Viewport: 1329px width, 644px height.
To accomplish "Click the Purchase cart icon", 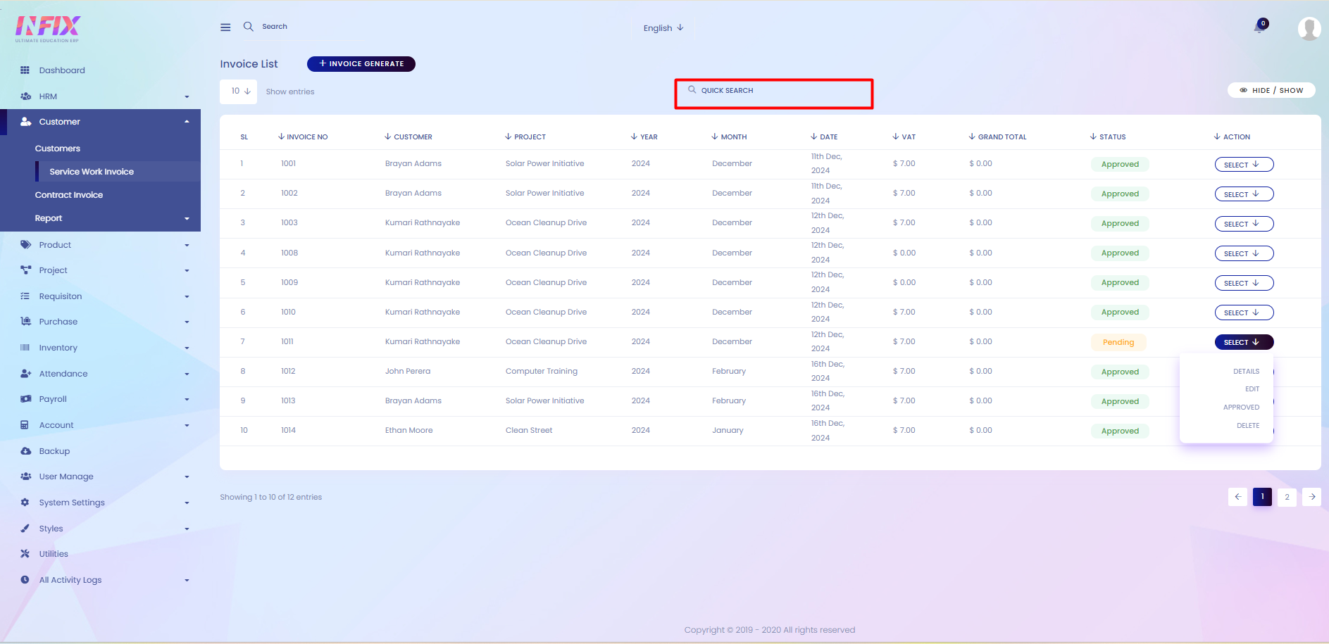I will (x=25, y=322).
